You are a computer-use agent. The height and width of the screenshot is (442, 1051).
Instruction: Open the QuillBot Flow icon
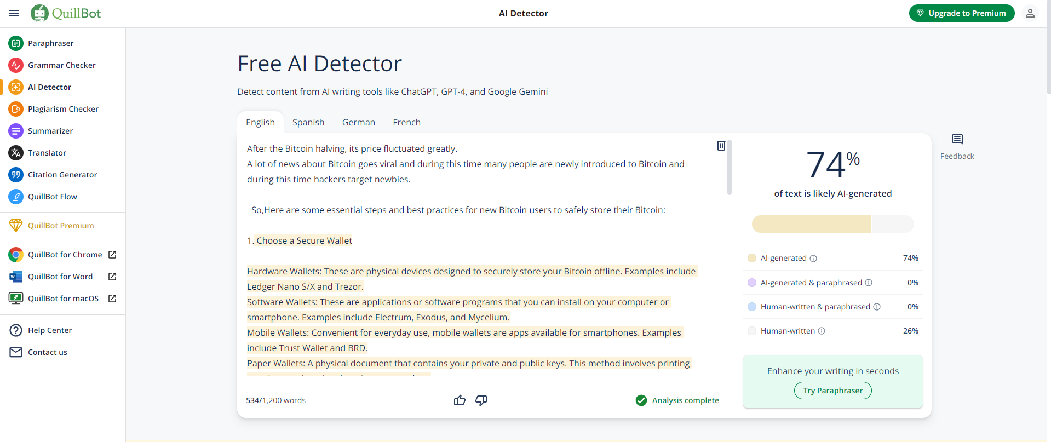[16, 197]
